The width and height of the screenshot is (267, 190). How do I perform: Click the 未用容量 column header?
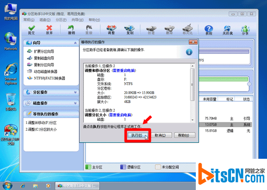210,99
